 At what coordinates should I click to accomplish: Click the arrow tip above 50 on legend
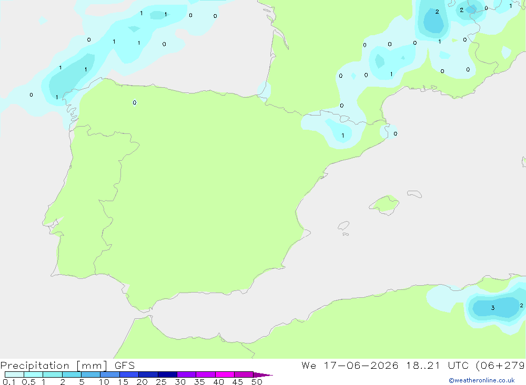tap(262, 375)
